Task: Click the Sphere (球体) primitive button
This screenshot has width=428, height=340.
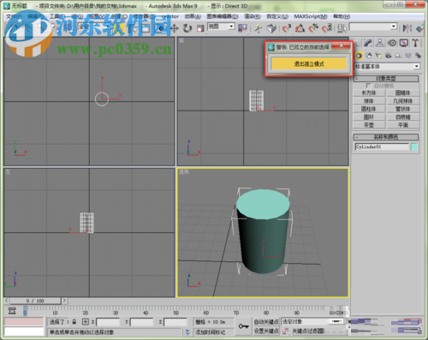Action: coord(369,101)
